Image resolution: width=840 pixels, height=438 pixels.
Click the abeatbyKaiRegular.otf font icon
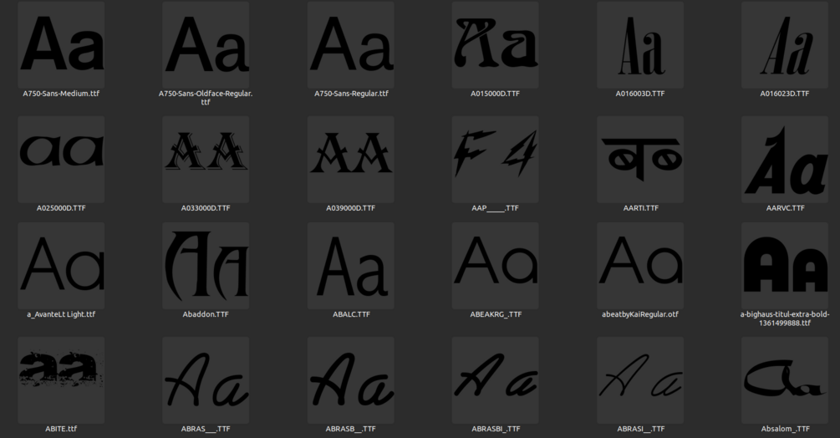pos(640,266)
